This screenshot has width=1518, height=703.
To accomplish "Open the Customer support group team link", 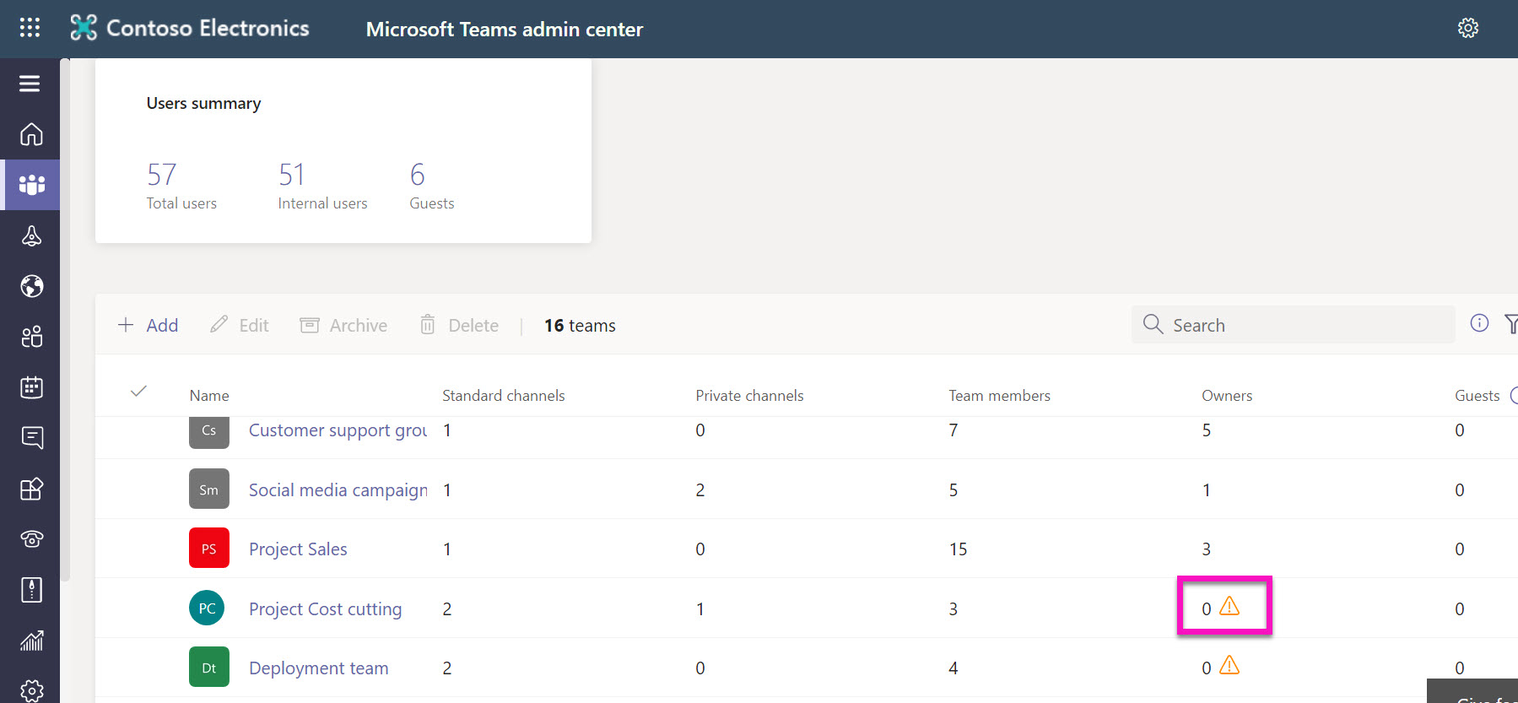I will pyautogui.click(x=338, y=430).
